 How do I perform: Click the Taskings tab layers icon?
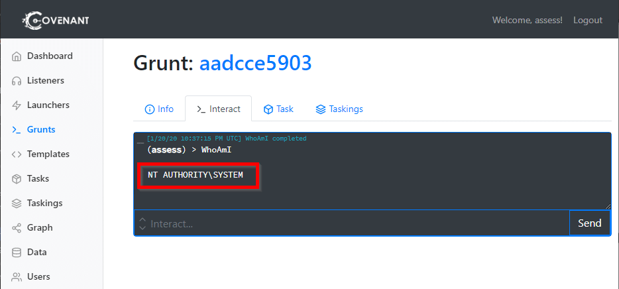[321, 109]
